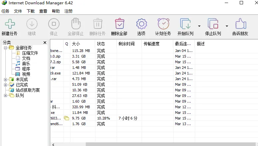Open the View (查看) menu
Image resolution: width=258 pixels, height=146 pixels.
43,11
